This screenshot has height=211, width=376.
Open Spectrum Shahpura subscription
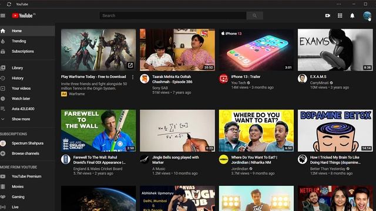(28, 143)
